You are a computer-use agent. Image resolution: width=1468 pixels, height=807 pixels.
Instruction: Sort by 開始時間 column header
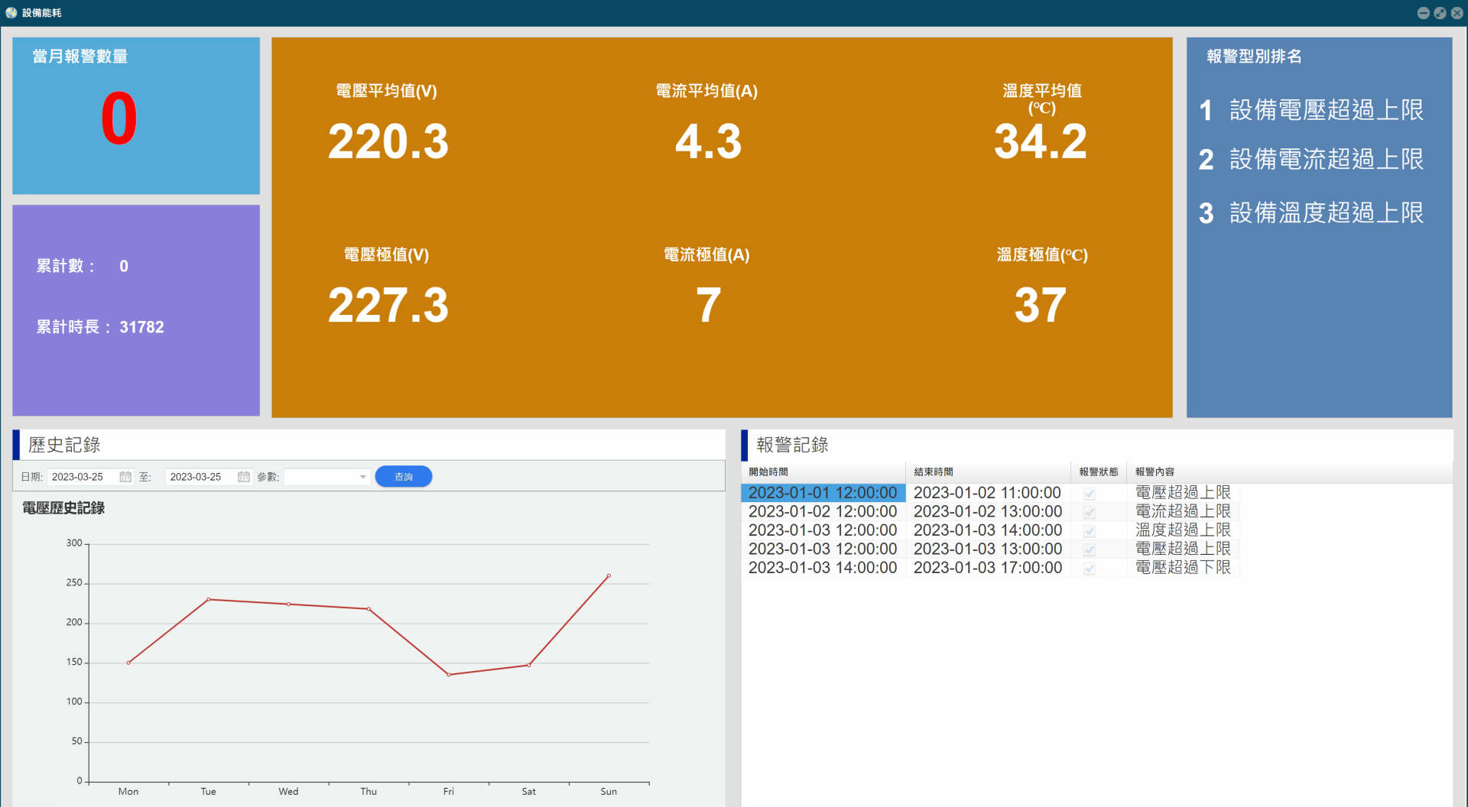click(823, 472)
